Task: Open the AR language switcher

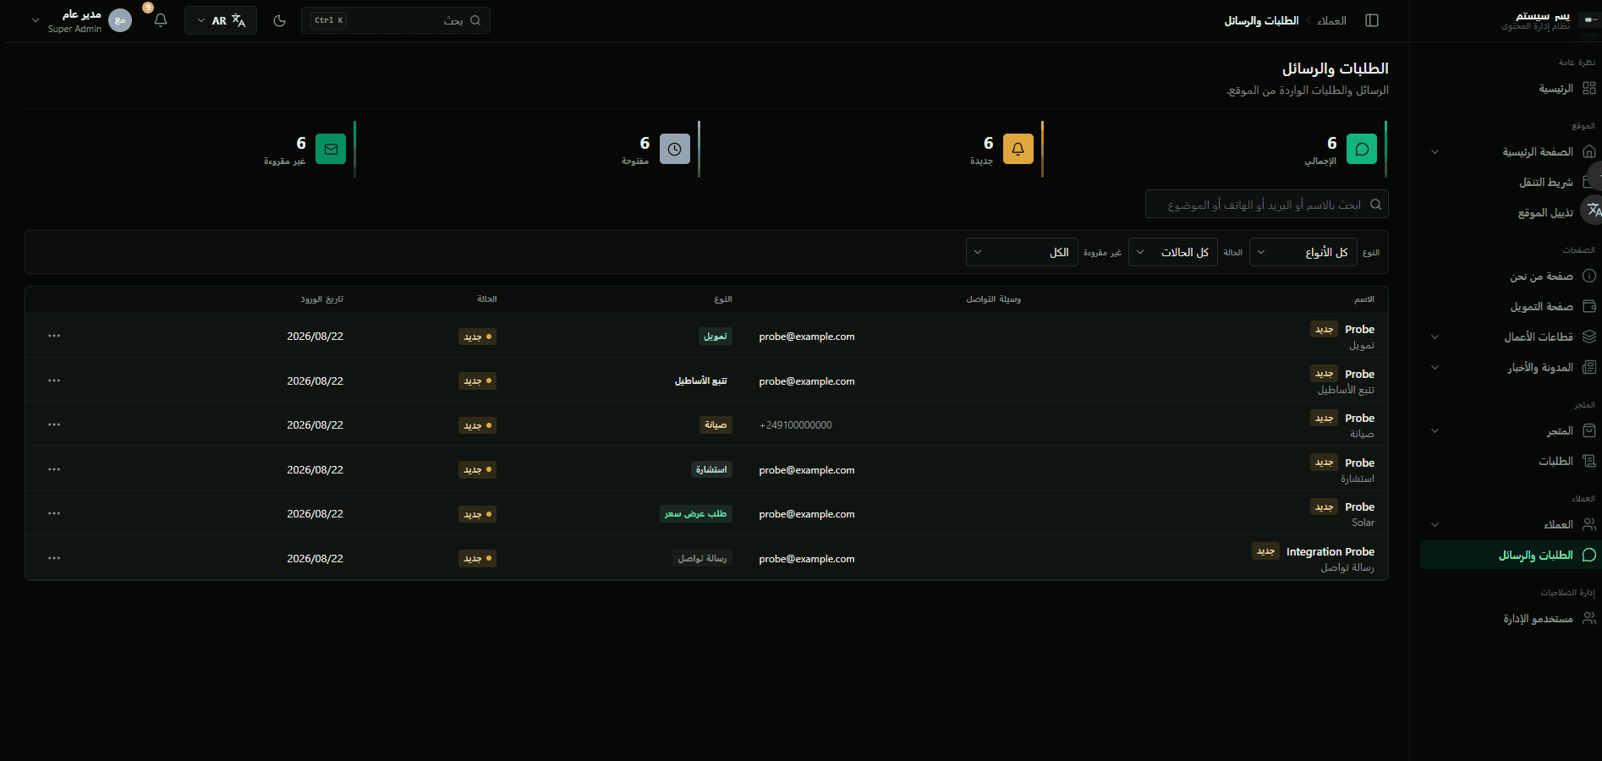Action: [221, 20]
